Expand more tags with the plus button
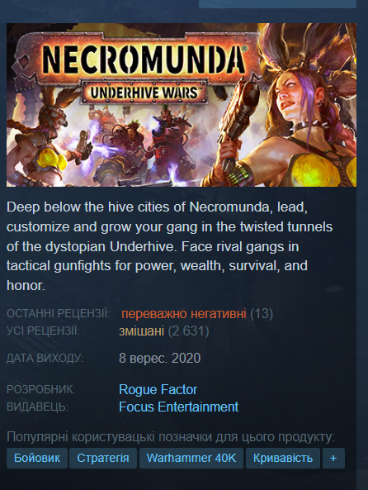Viewport: 368px width, 490px height. tap(333, 458)
